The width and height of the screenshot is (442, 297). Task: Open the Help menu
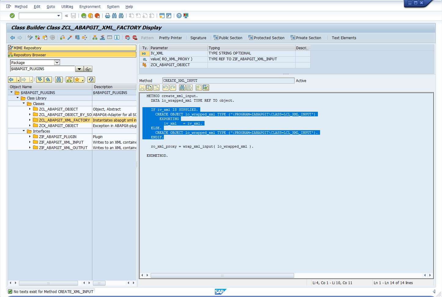point(129,7)
